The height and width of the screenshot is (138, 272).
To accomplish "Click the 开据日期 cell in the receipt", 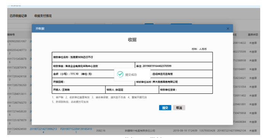I will point(93,82).
